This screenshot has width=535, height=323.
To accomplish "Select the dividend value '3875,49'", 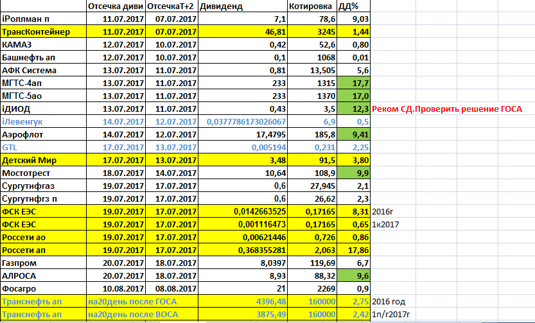I will coord(243,314).
